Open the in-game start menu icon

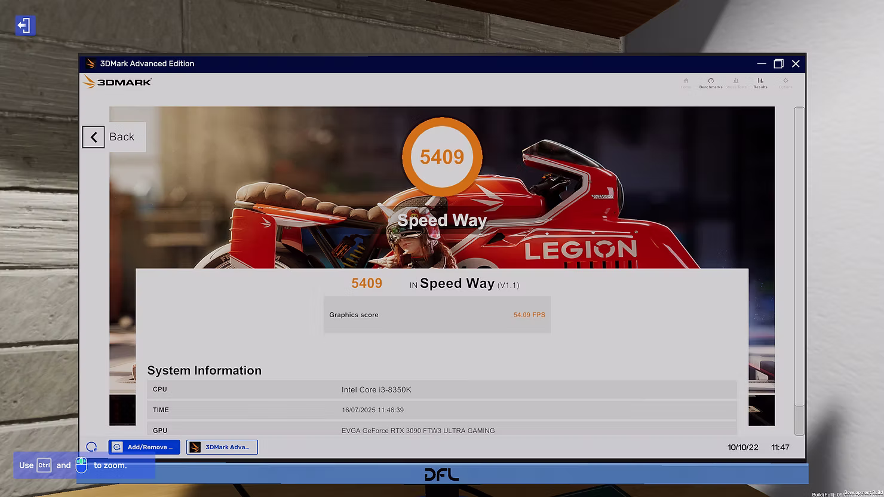pos(91,447)
